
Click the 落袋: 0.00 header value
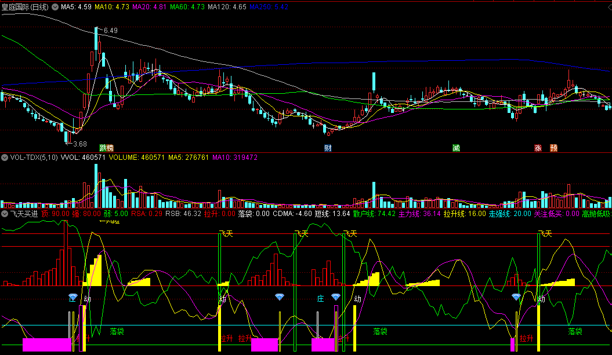pos(254,214)
